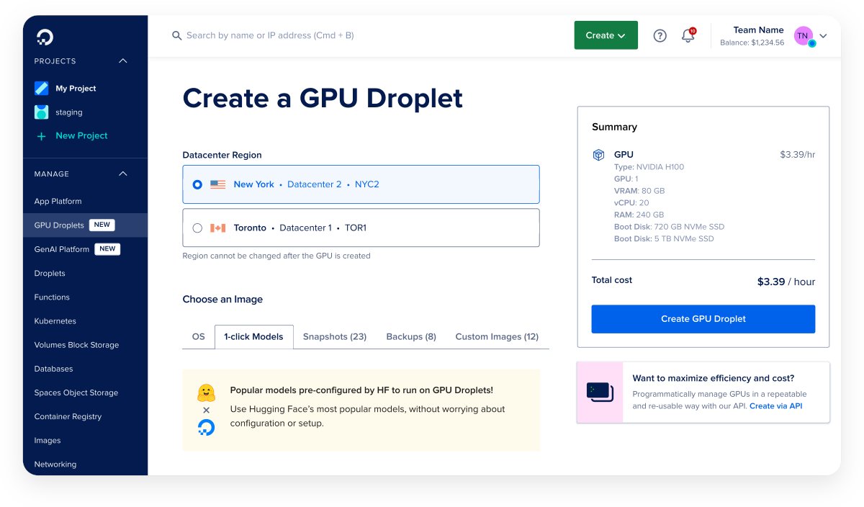The image size is (864, 507).
Task: Select the Toronto datacenter radio button
Action: click(x=197, y=228)
